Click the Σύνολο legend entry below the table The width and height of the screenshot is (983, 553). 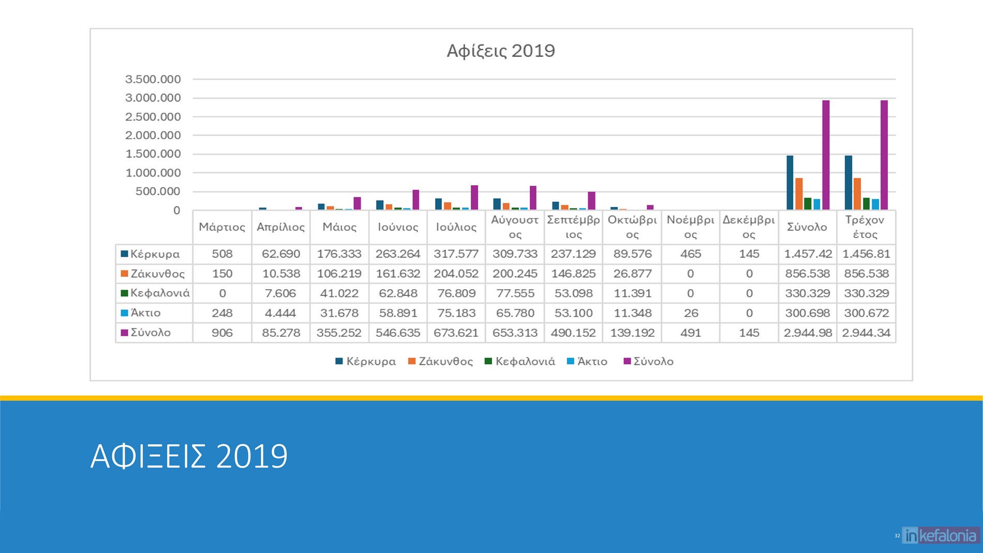649,361
